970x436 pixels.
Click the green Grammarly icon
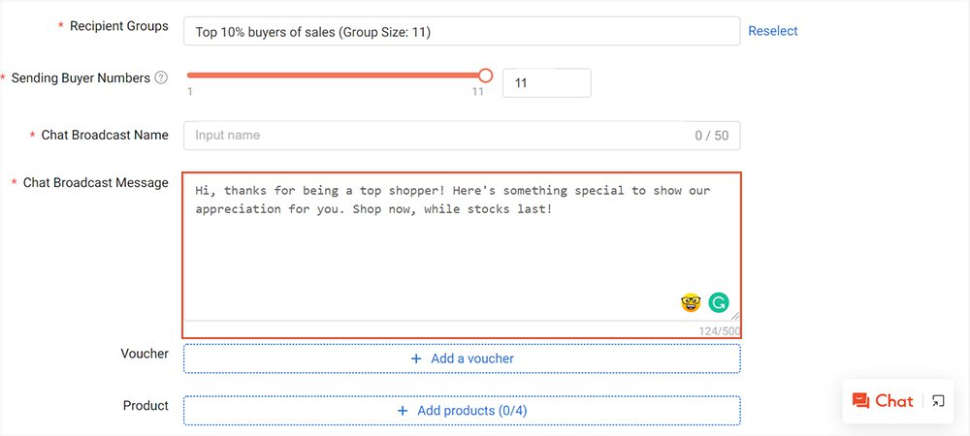pyautogui.click(x=719, y=302)
